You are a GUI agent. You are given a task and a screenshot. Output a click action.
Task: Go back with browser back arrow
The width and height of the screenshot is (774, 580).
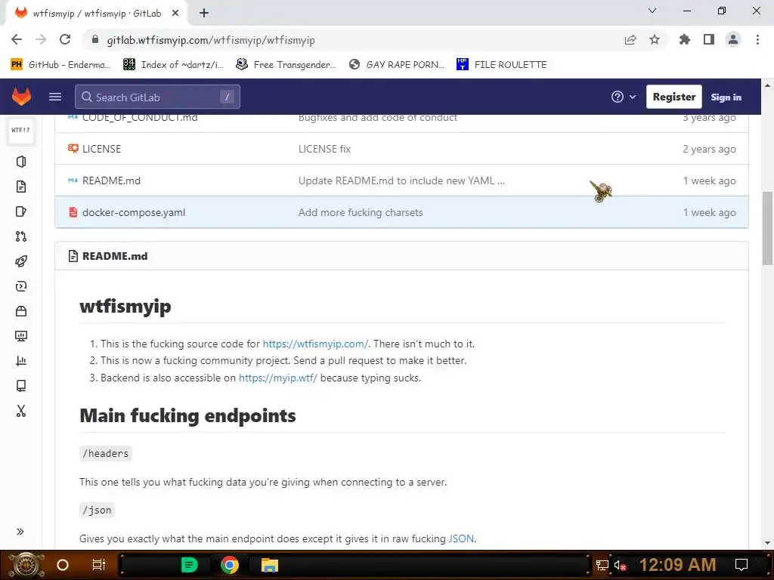click(x=17, y=39)
